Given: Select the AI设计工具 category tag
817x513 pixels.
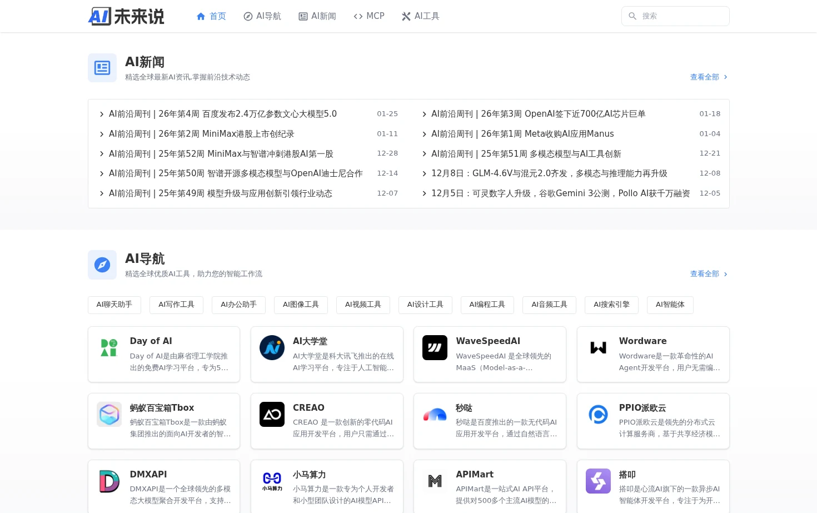Looking at the screenshot, I should tap(425, 305).
